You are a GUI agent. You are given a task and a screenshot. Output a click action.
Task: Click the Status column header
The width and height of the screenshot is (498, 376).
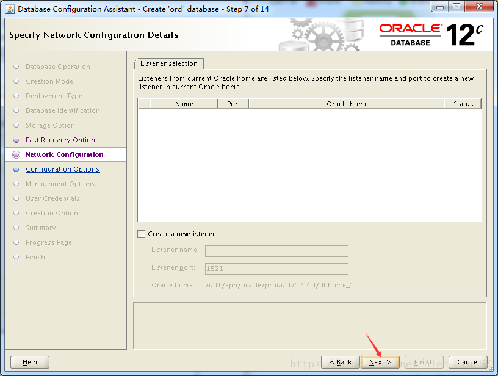point(463,104)
